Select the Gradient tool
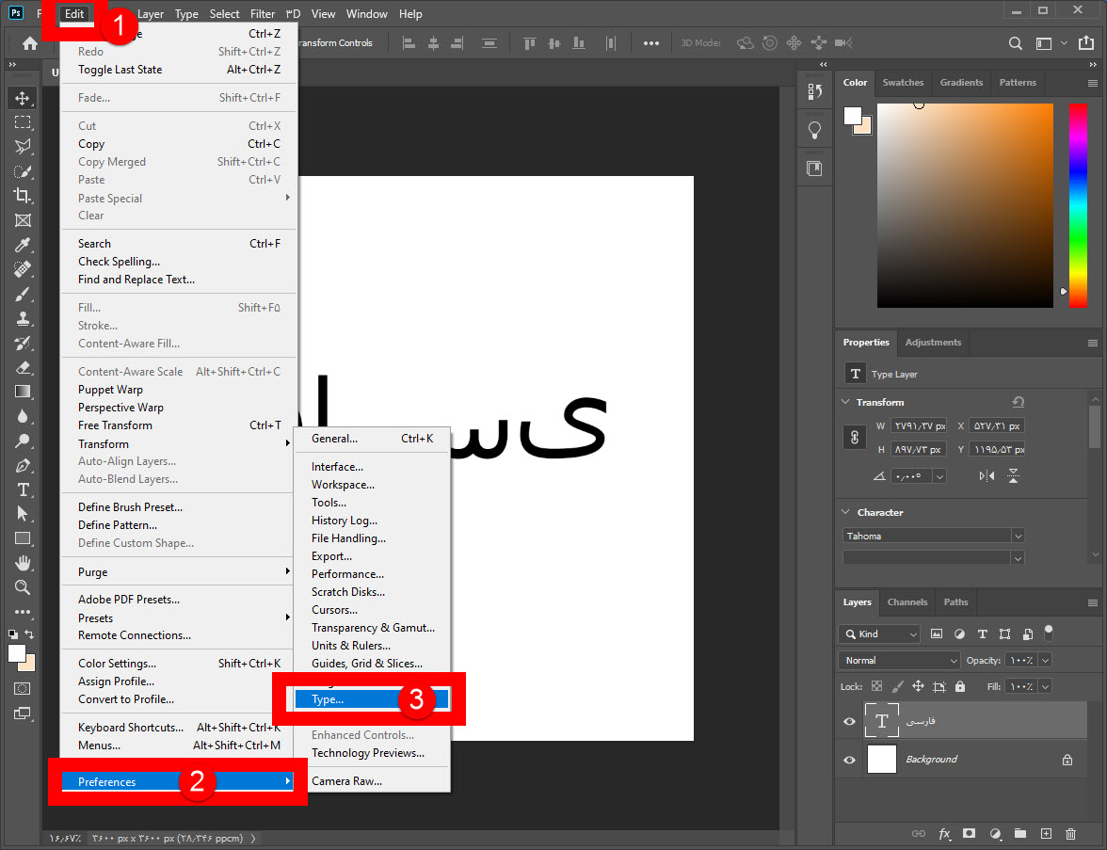Viewport: 1107px width, 850px height. pos(23,392)
